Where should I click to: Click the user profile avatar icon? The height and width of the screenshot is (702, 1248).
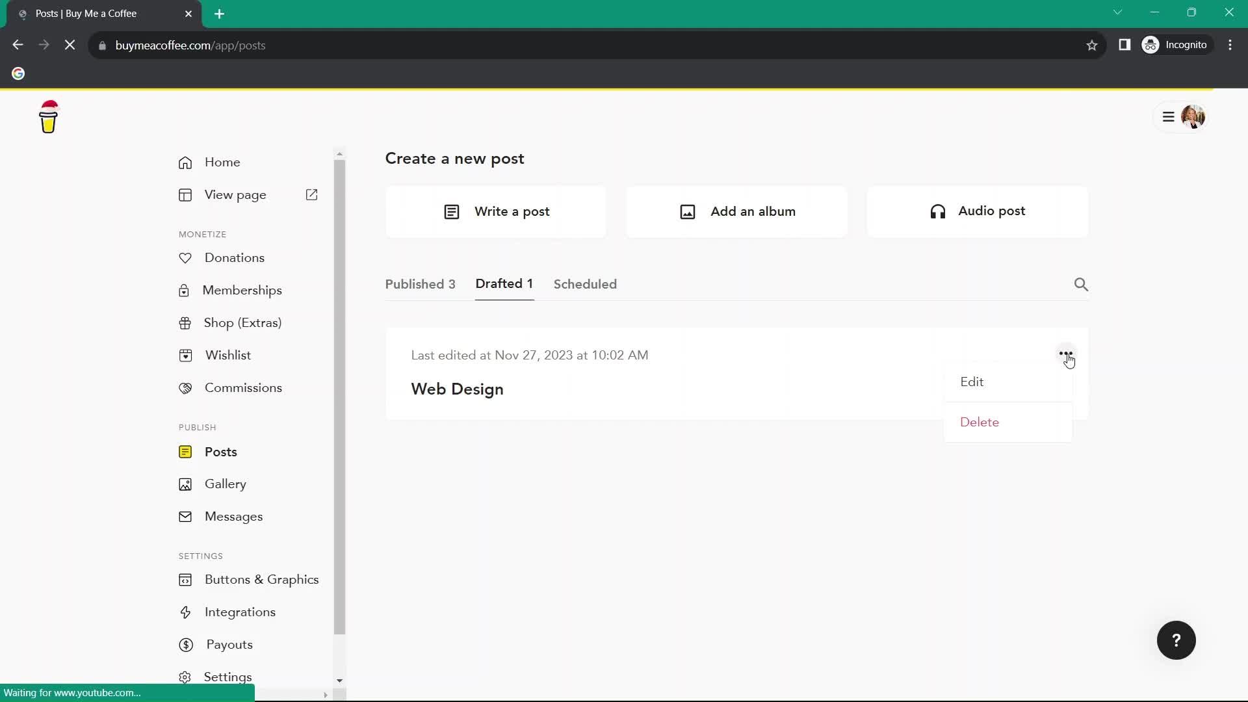pyautogui.click(x=1194, y=116)
